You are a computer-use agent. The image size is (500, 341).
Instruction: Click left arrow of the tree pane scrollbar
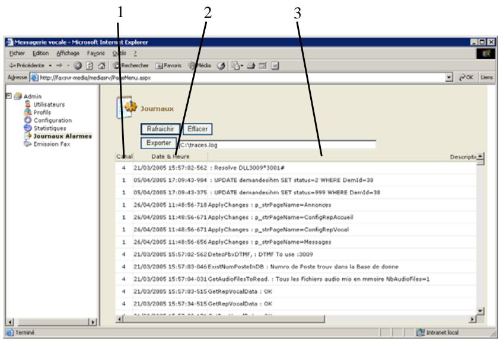click(10, 322)
